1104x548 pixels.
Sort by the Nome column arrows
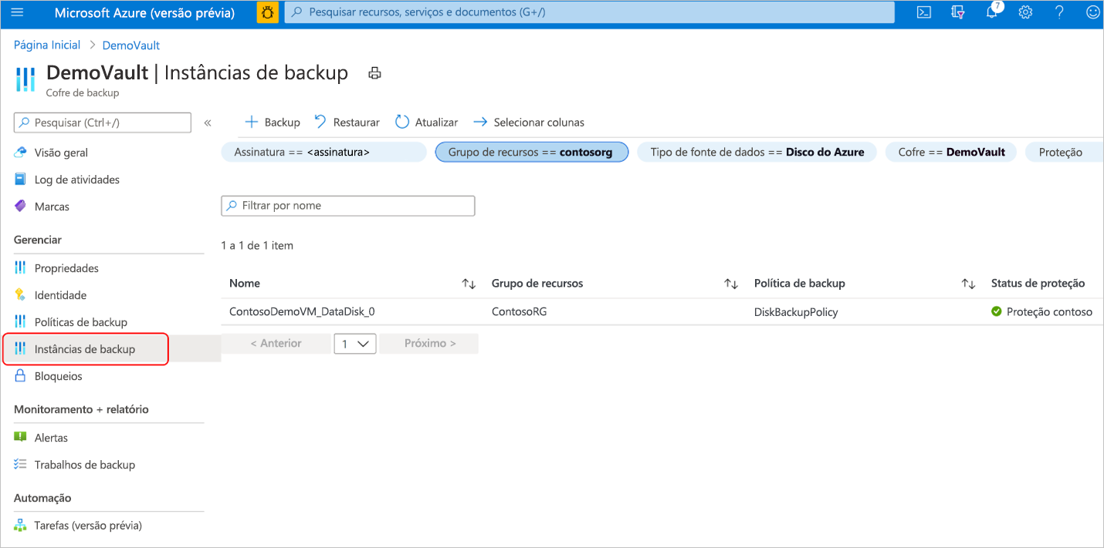[x=469, y=284]
